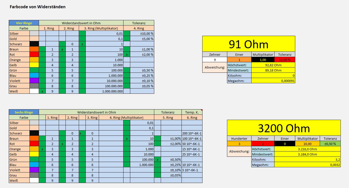The width and height of the screenshot is (349, 188).
Task: Select the red ±2,00 % Toleranz result cell
Action: pos(285,60)
